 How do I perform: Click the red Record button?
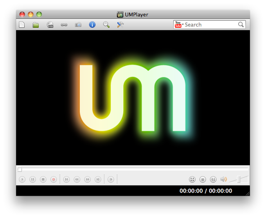pyautogui.click(x=54, y=179)
